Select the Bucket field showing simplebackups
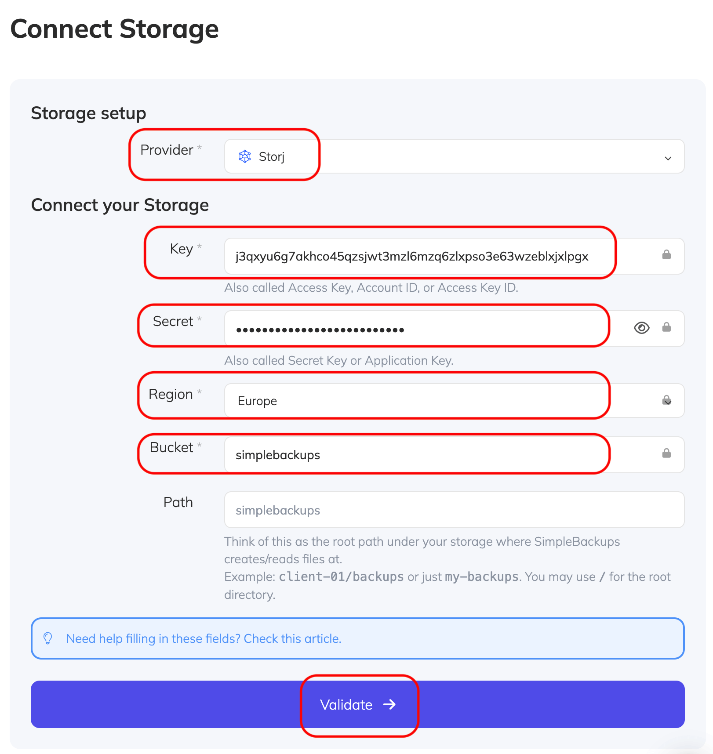 415,454
